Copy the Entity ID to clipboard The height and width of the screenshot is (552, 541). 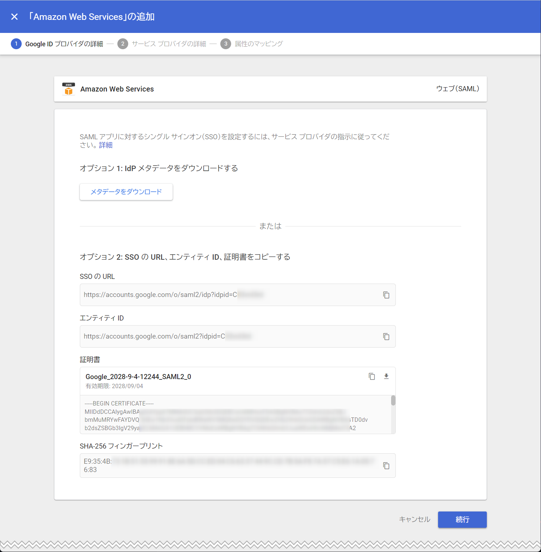tap(386, 336)
